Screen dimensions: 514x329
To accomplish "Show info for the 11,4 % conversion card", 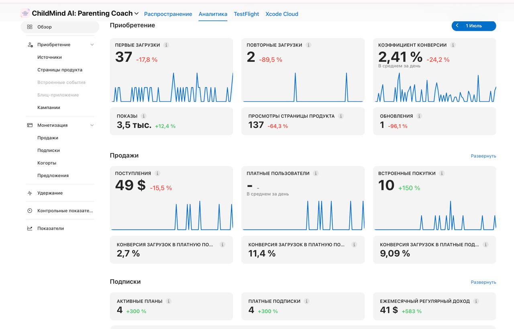I will tap(354, 244).
